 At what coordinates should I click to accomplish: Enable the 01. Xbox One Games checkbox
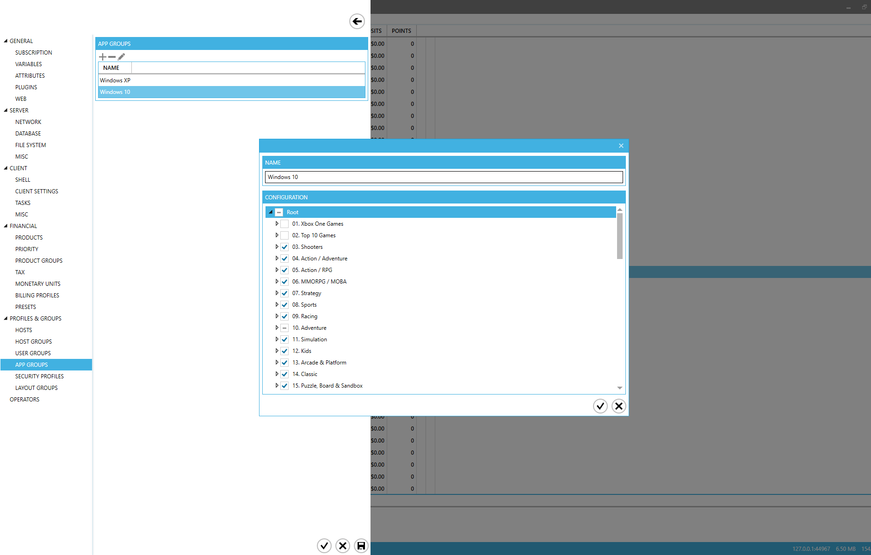point(284,224)
